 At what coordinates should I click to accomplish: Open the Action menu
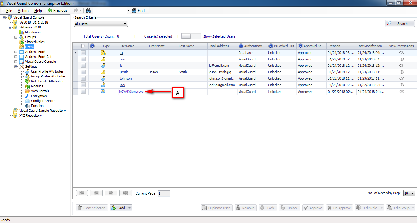coord(23,10)
